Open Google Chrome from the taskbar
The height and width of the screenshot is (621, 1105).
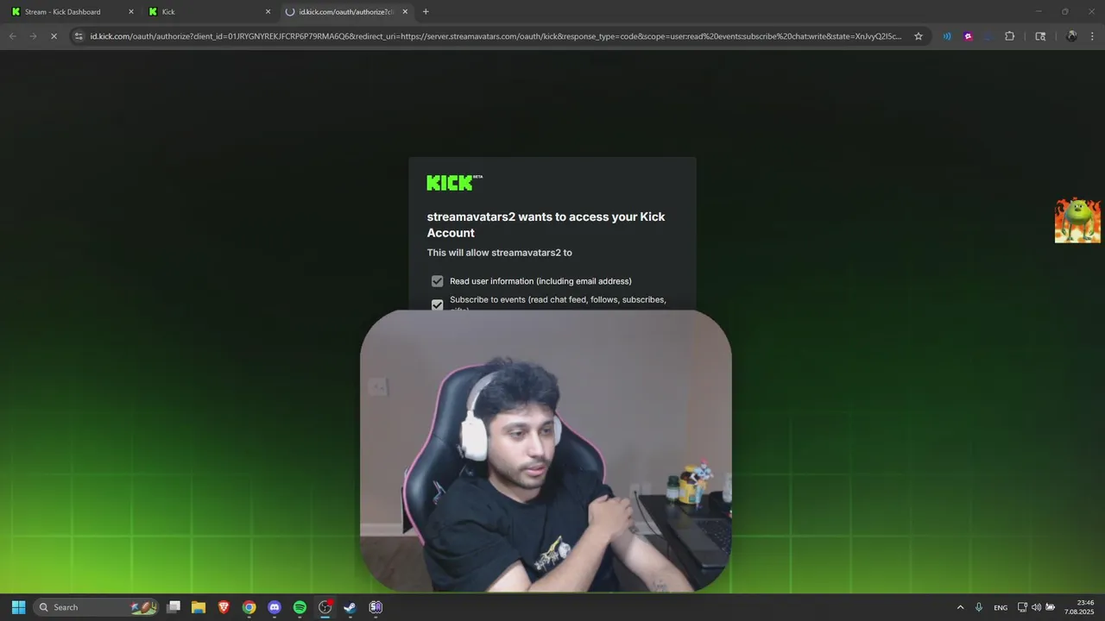pyautogui.click(x=249, y=607)
